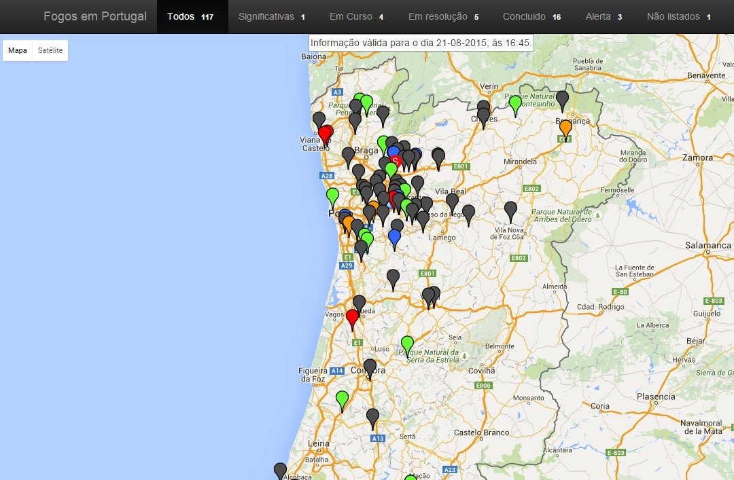734x480 pixels.
Task: Open the Significativas tab
Action: click(x=271, y=16)
